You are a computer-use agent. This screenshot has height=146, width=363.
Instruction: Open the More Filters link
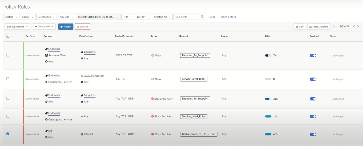tap(228, 17)
